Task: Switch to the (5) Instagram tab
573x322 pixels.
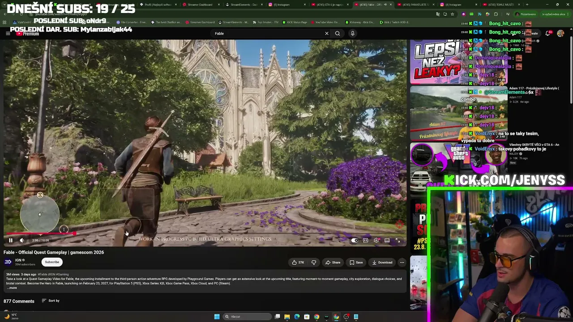Action: [x=286, y=4]
